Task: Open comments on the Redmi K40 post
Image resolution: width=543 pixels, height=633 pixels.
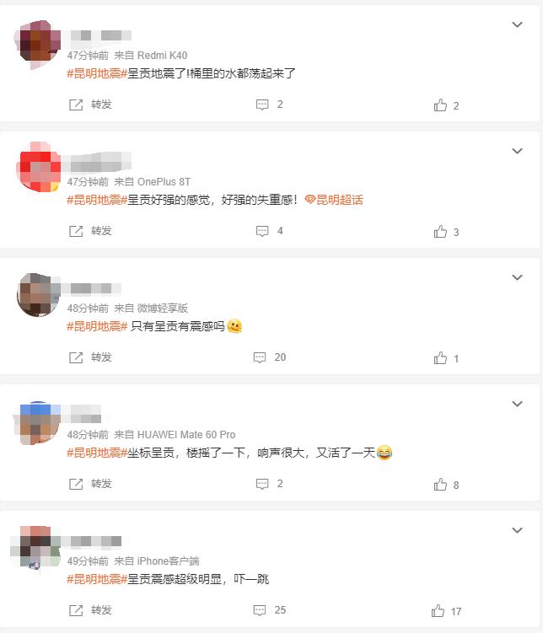Action: click(269, 105)
